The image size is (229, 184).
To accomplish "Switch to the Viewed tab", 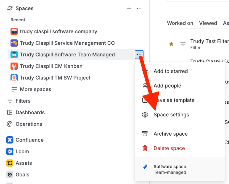I will point(208,23).
